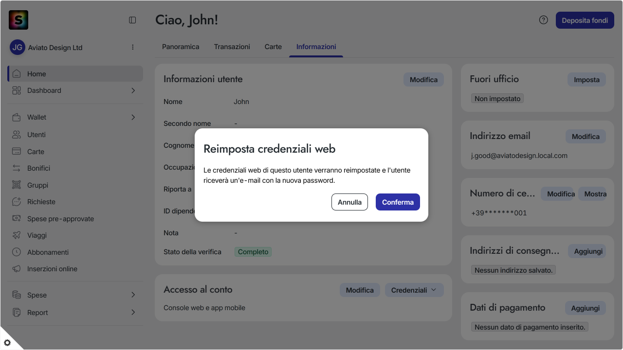Click the Non impostato label
This screenshot has height=350, width=623.
497,99
